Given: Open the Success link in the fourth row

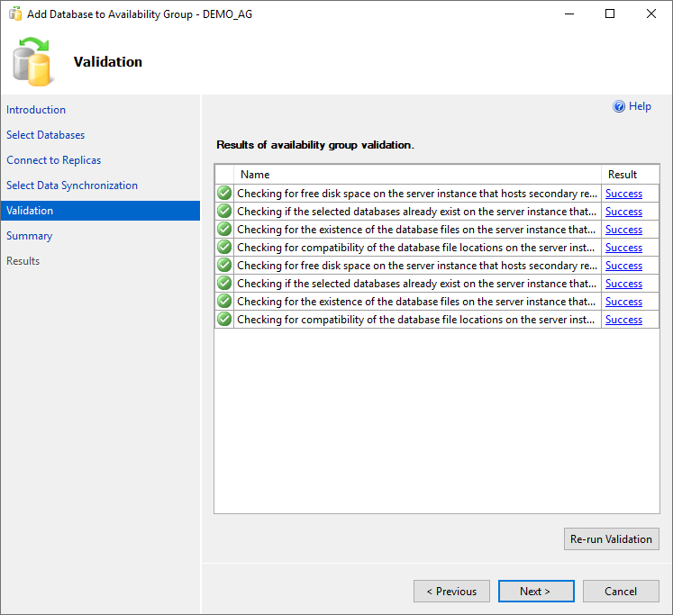Looking at the screenshot, I should (x=623, y=248).
